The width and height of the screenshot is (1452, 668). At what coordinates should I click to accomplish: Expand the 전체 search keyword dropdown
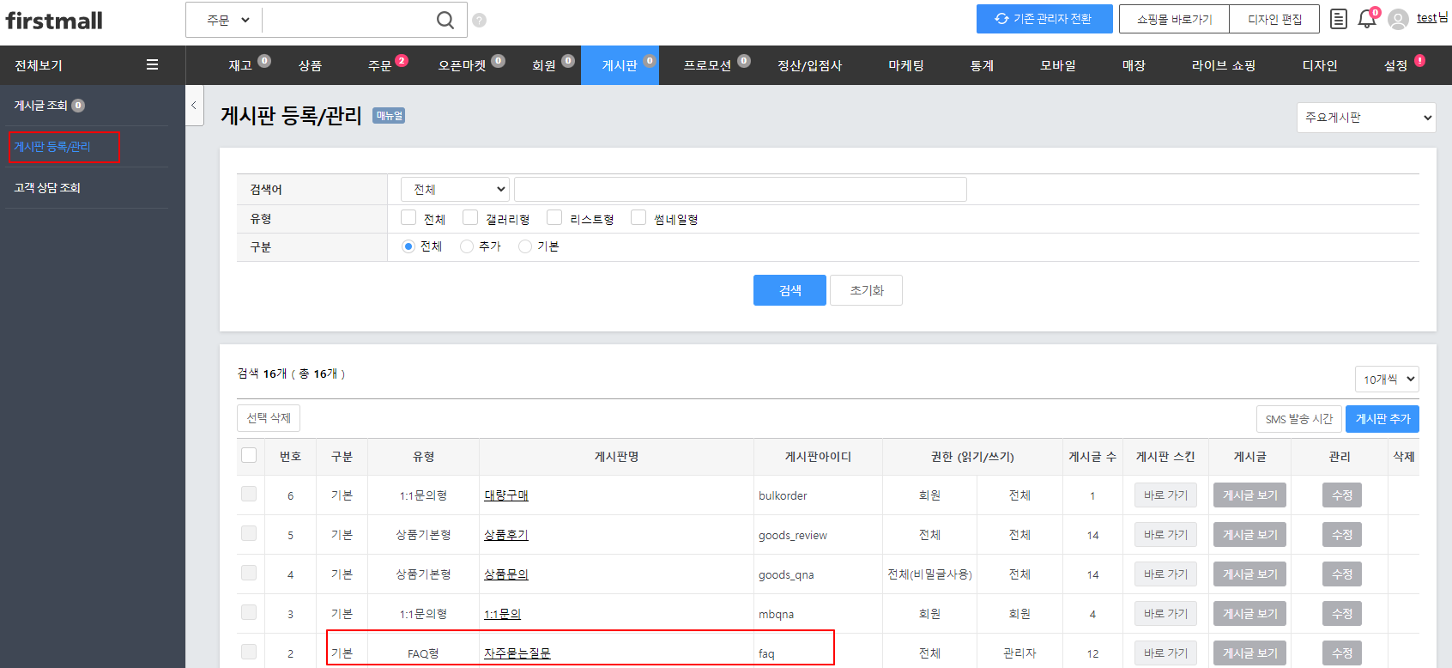(455, 190)
